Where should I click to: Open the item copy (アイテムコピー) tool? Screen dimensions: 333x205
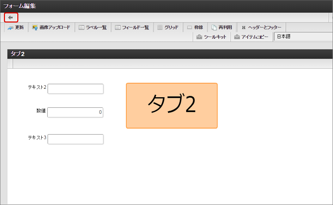pyautogui.click(x=251, y=36)
